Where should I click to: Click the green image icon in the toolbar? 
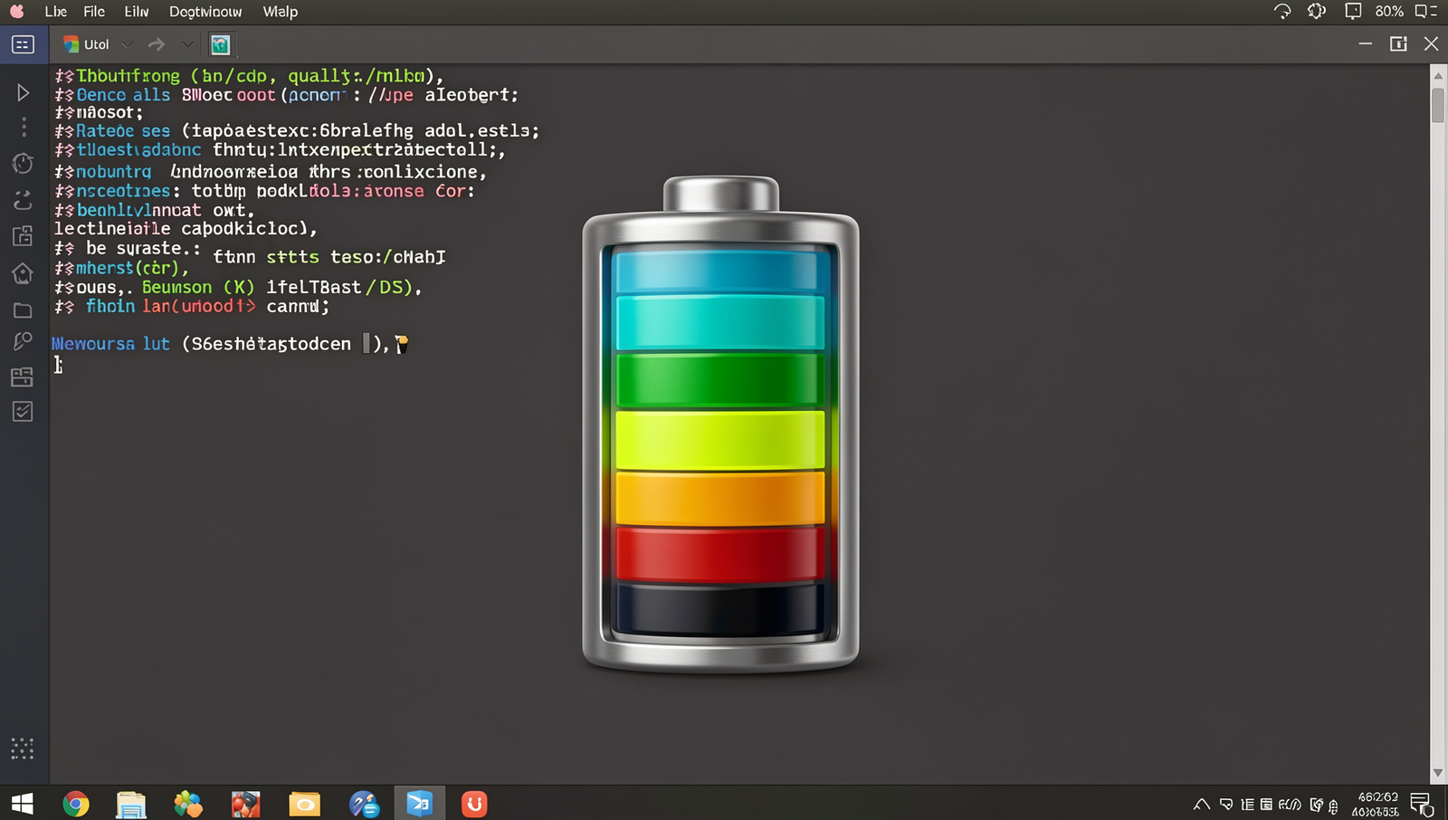tap(220, 44)
